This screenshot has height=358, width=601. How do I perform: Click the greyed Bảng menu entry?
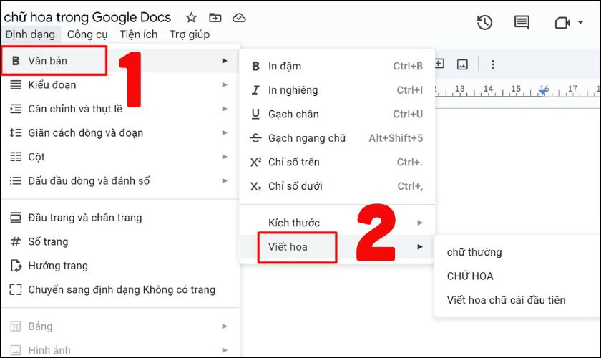click(x=120, y=326)
